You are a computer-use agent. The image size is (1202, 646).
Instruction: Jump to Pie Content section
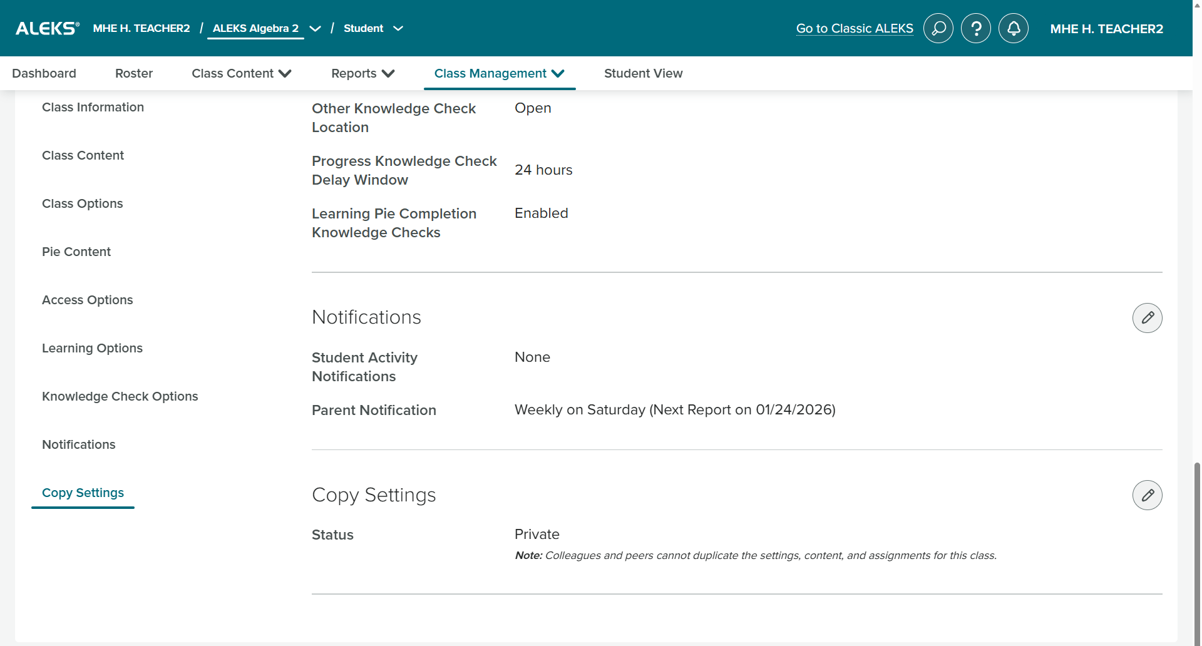pyautogui.click(x=76, y=252)
